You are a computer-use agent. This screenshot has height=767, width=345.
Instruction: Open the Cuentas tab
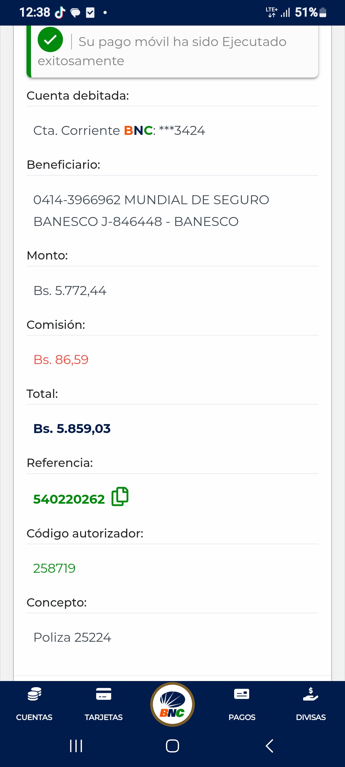click(x=34, y=703)
